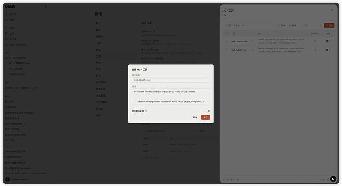
Task: Disable the web_search_exa enable switch
Action: click(x=328, y=41)
